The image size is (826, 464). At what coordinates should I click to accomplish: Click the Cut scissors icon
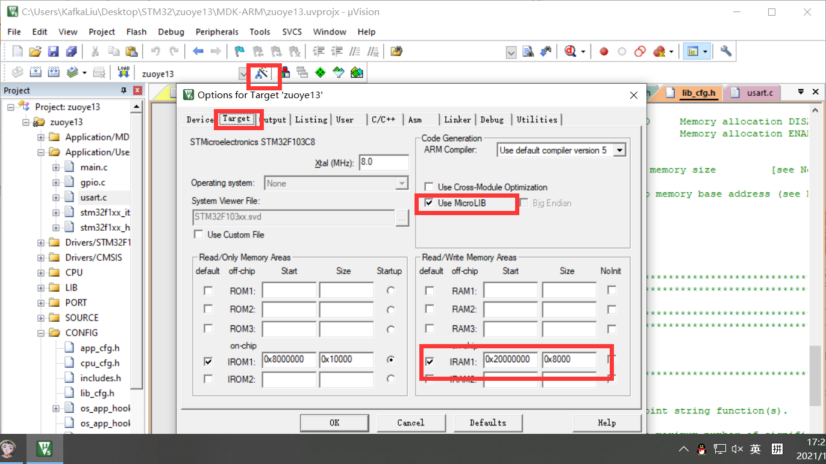click(95, 51)
